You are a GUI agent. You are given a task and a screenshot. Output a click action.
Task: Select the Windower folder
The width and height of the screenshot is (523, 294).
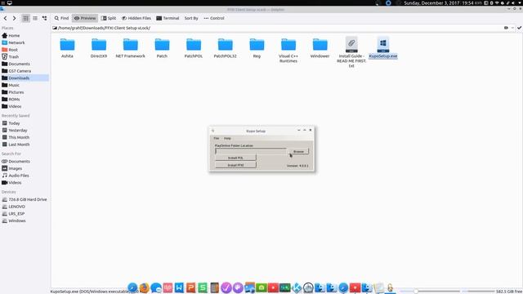[320, 47]
